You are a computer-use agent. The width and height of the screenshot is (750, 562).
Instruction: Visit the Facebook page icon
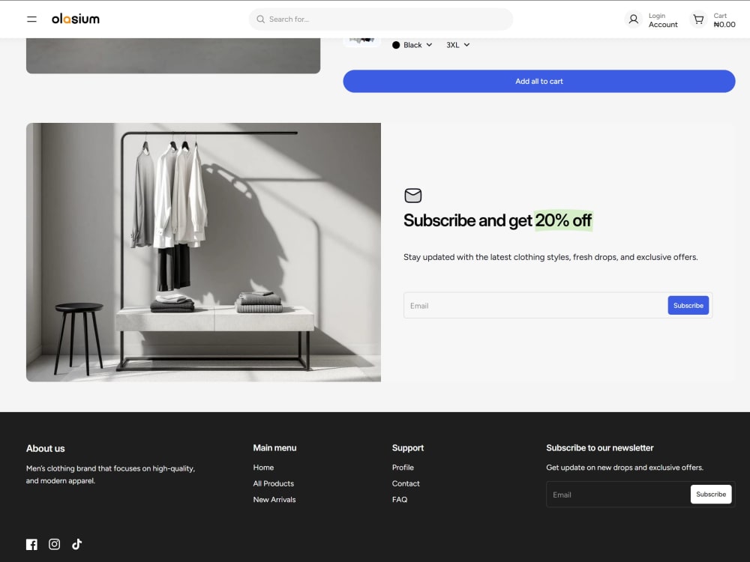point(31,544)
